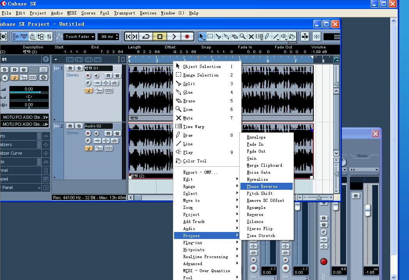Viewport: 409px width, 280px height.
Task: Toggle Read automation on mixer strip
Action: click(x=324, y=218)
